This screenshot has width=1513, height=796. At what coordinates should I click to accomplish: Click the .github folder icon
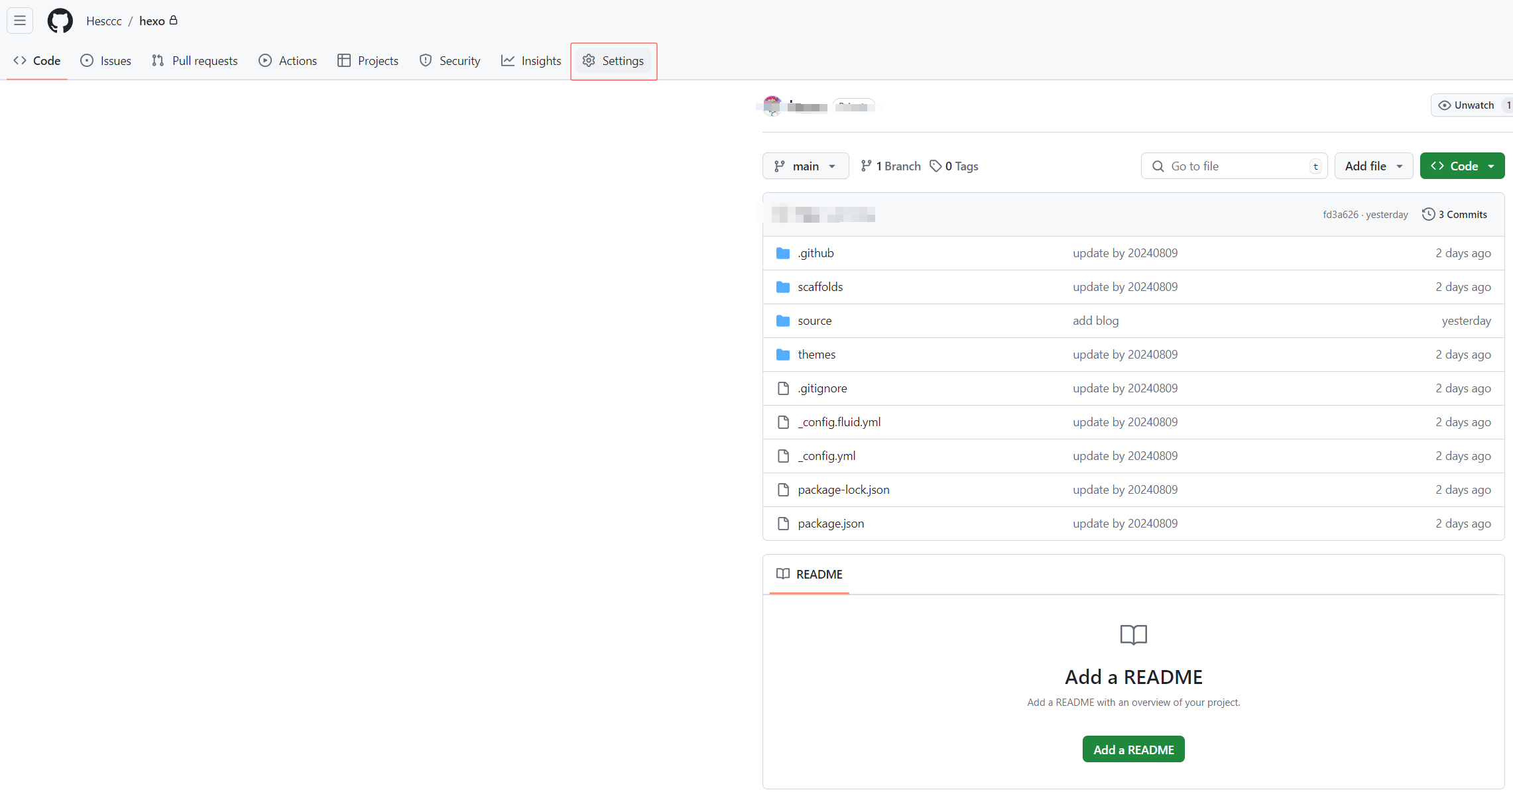[x=783, y=253]
